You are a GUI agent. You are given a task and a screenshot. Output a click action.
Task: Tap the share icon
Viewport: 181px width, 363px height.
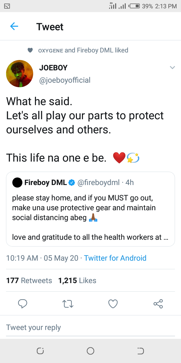tap(158, 304)
